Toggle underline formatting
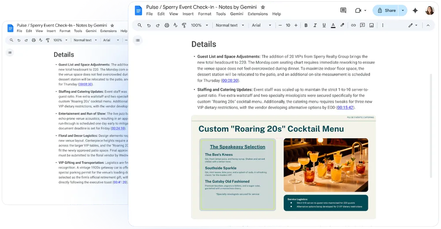Image resolution: width=441 pixels, height=229 pixels. (x=324, y=25)
